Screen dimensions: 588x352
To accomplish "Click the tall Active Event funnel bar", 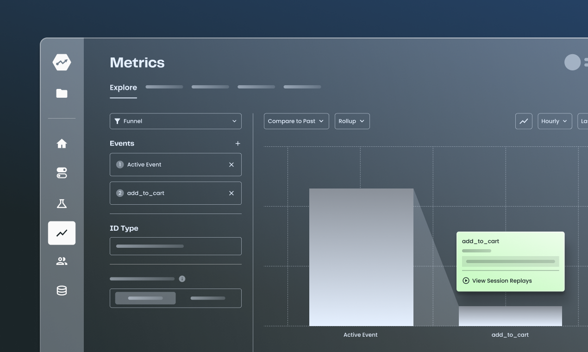I will (361, 257).
